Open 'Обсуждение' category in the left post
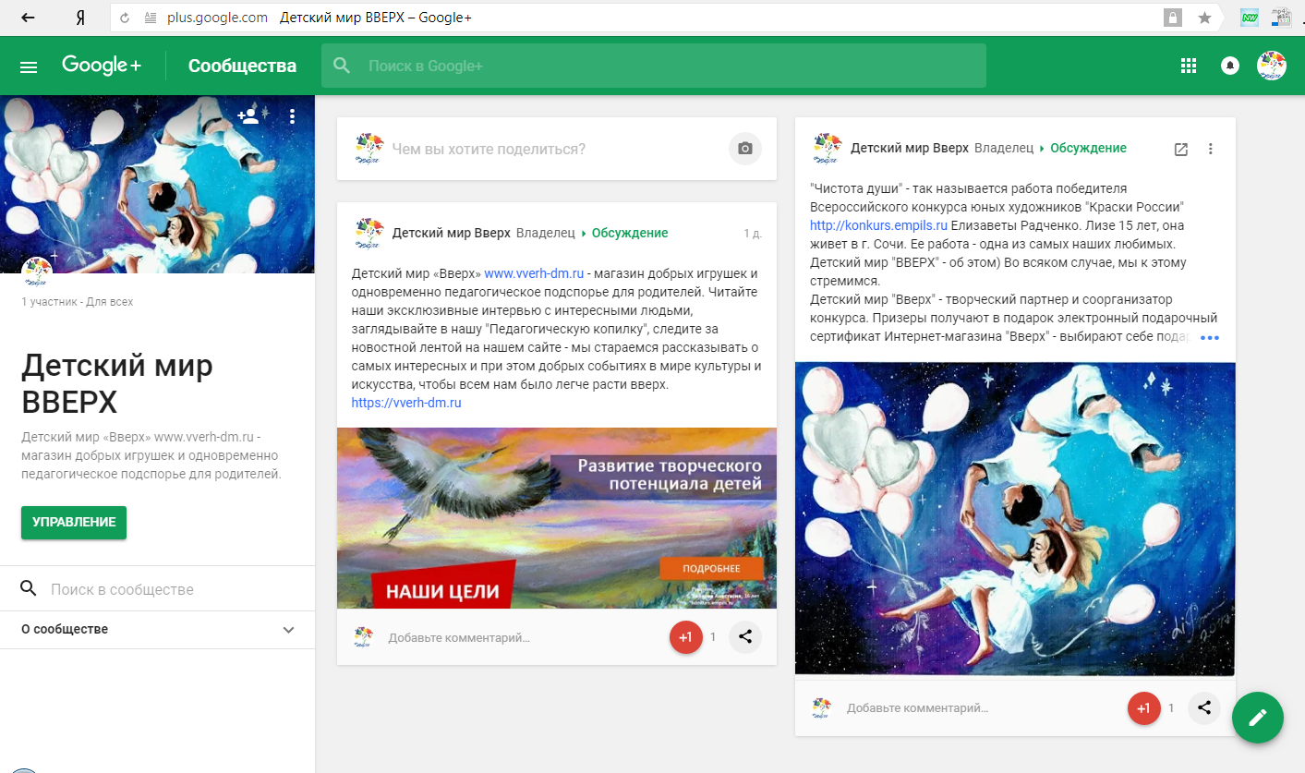 tap(630, 233)
